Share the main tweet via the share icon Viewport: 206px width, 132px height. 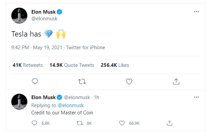[x=176, y=81]
